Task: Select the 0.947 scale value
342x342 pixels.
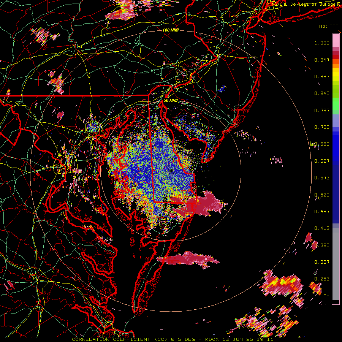Action: [x=322, y=60]
